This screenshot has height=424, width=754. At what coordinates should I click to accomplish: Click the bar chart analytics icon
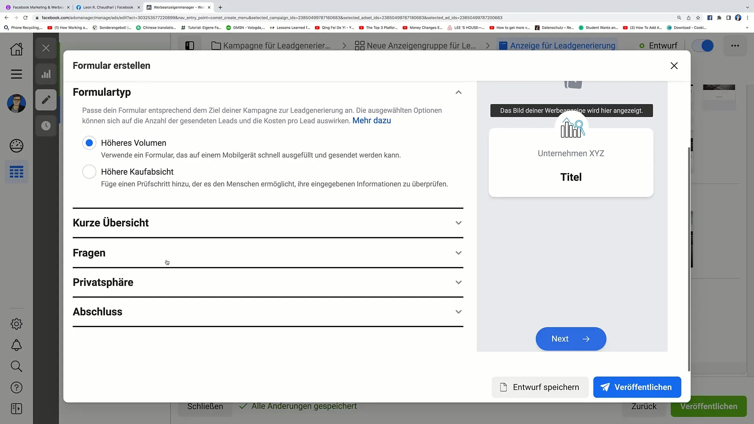point(46,74)
